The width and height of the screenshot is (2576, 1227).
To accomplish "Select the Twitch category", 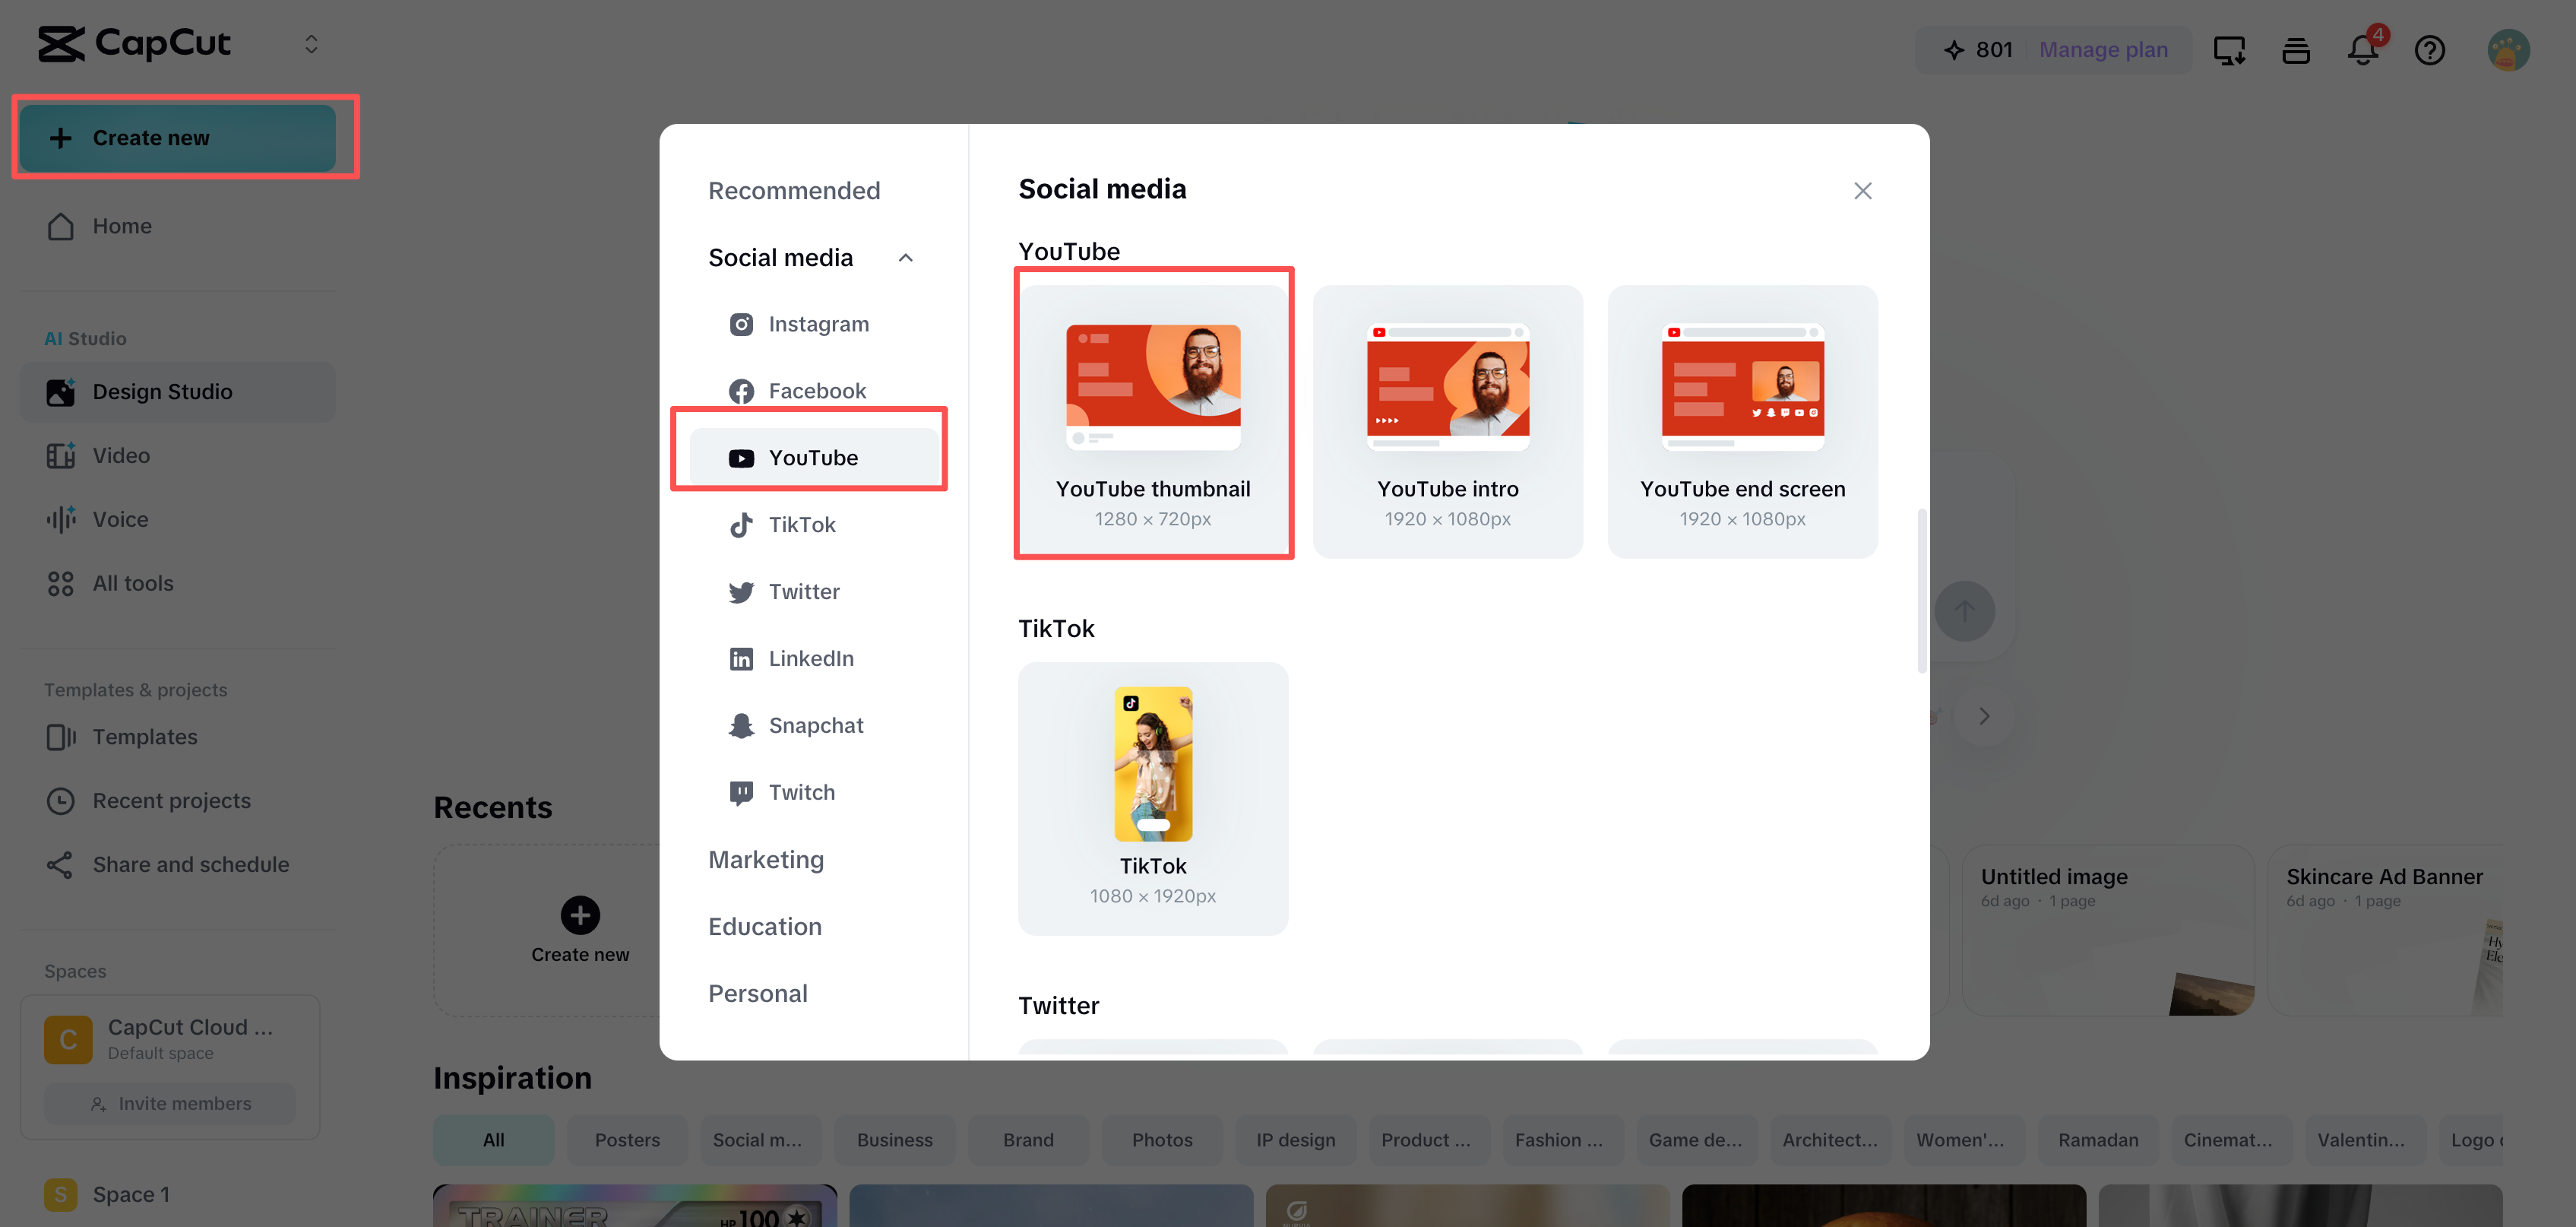I will coord(801,791).
